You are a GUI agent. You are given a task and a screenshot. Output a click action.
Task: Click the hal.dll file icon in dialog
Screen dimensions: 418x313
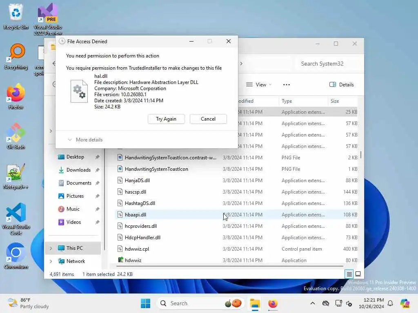[x=79, y=91]
